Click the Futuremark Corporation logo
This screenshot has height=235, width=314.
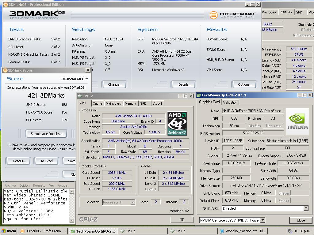pyautogui.click(x=232, y=15)
